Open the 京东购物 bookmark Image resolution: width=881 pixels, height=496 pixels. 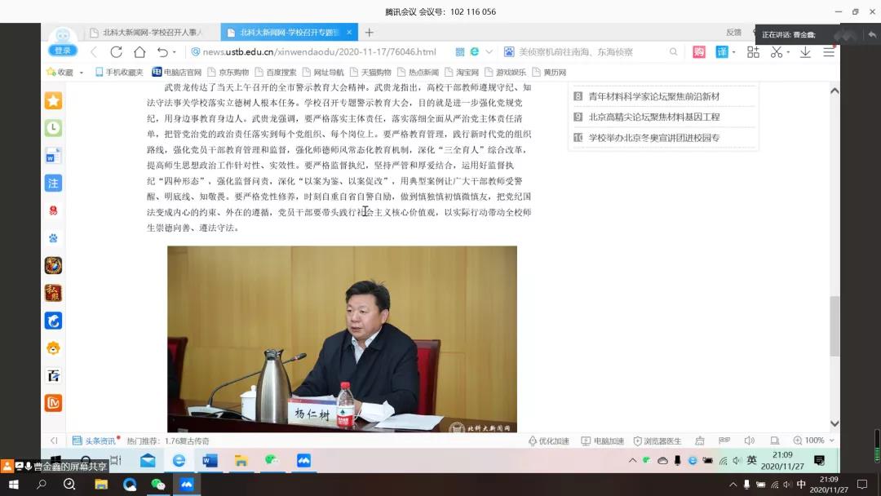tap(228, 73)
